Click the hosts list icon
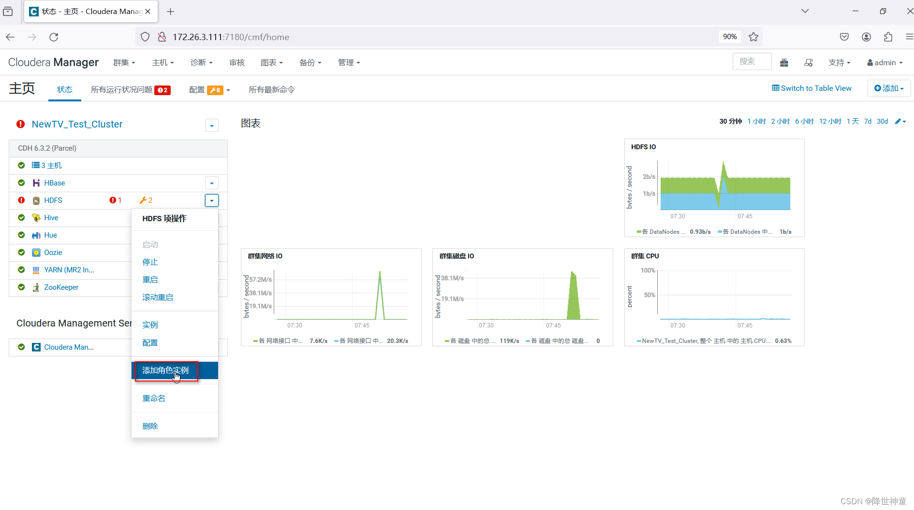The image size is (914, 510). pos(36,165)
